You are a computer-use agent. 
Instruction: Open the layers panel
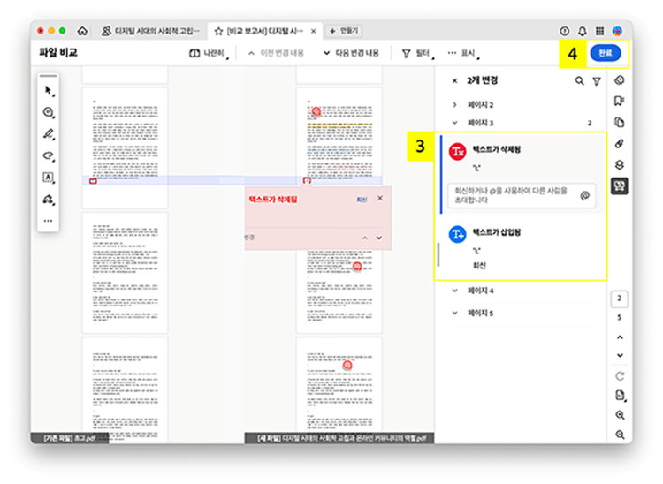[620, 164]
